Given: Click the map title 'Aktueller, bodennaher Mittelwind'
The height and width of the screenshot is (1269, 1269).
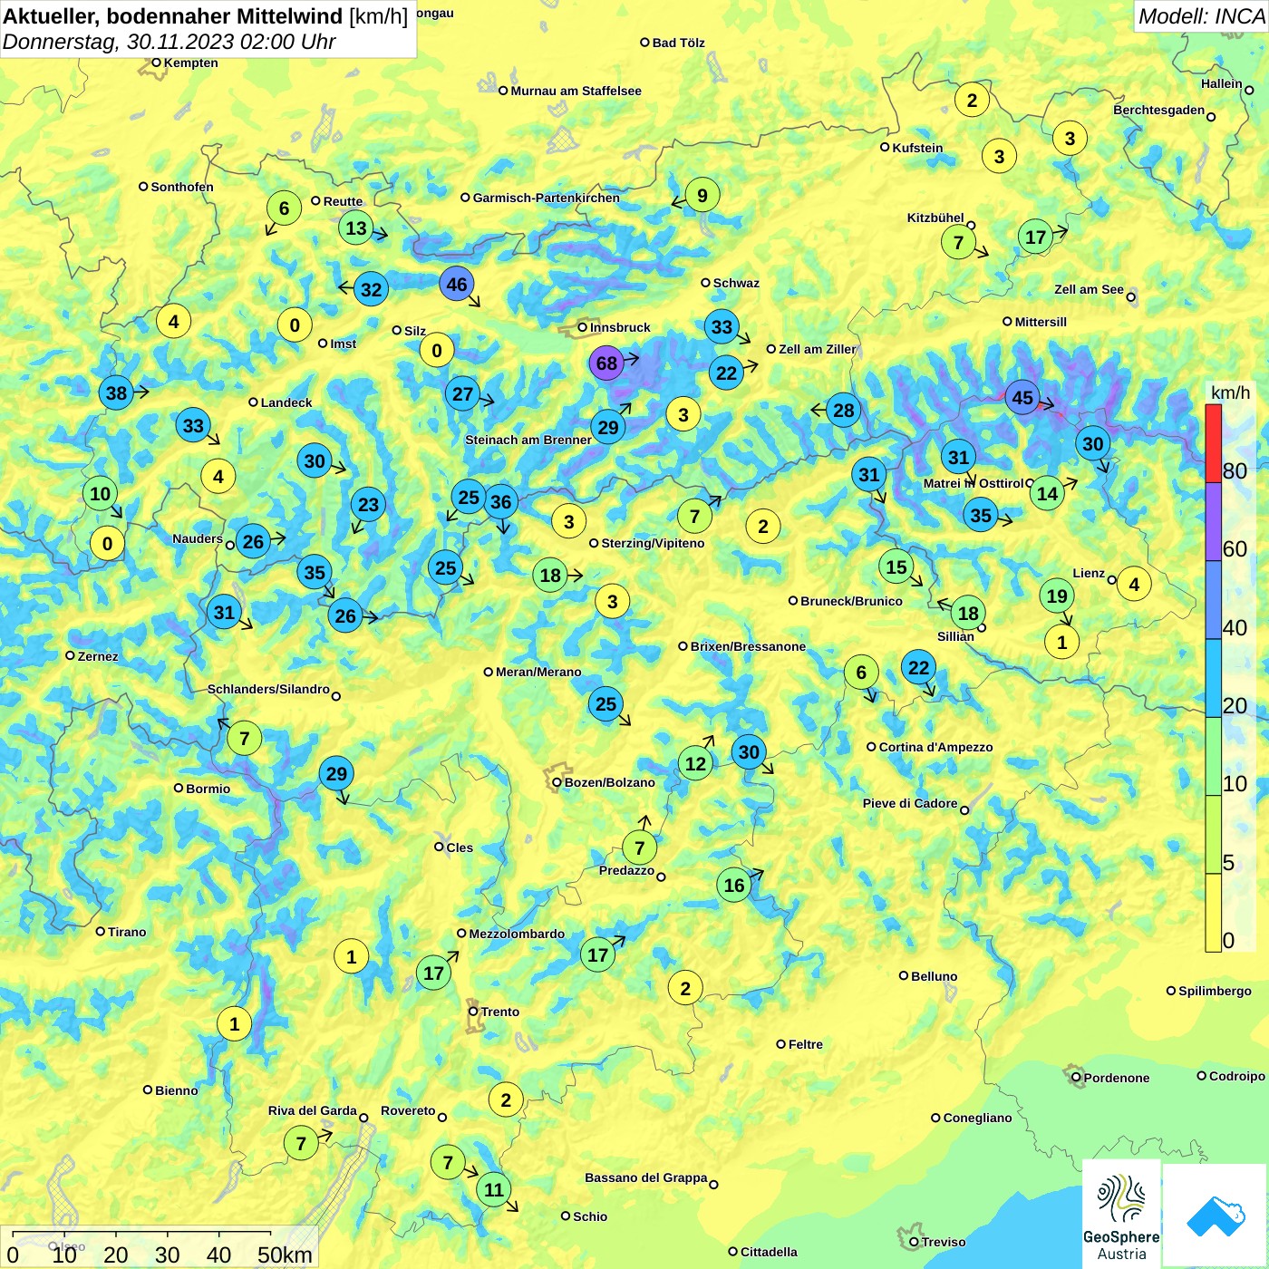Looking at the screenshot, I should 173,16.
